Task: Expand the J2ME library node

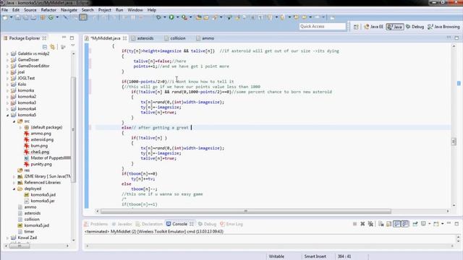Action: pos(14,176)
